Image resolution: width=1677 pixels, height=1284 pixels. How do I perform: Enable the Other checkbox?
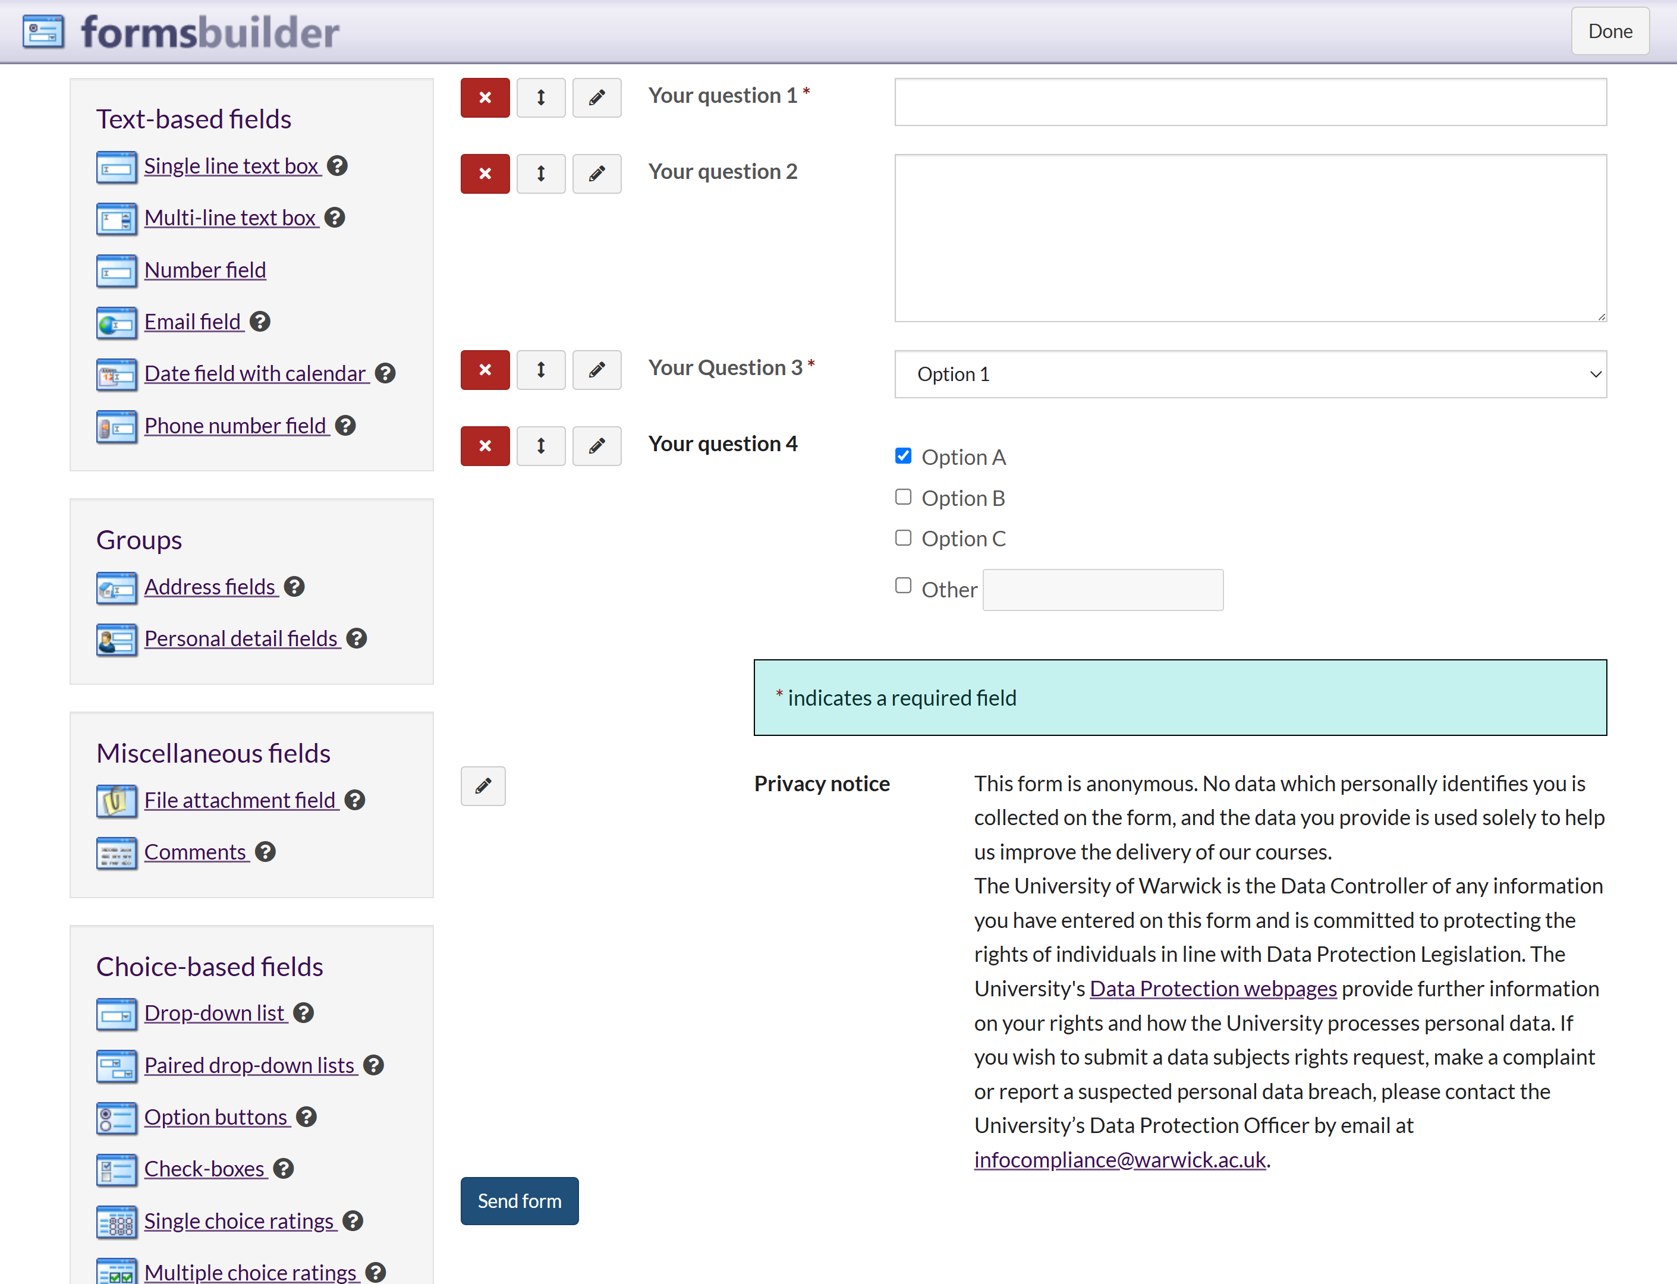pyautogui.click(x=903, y=586)
